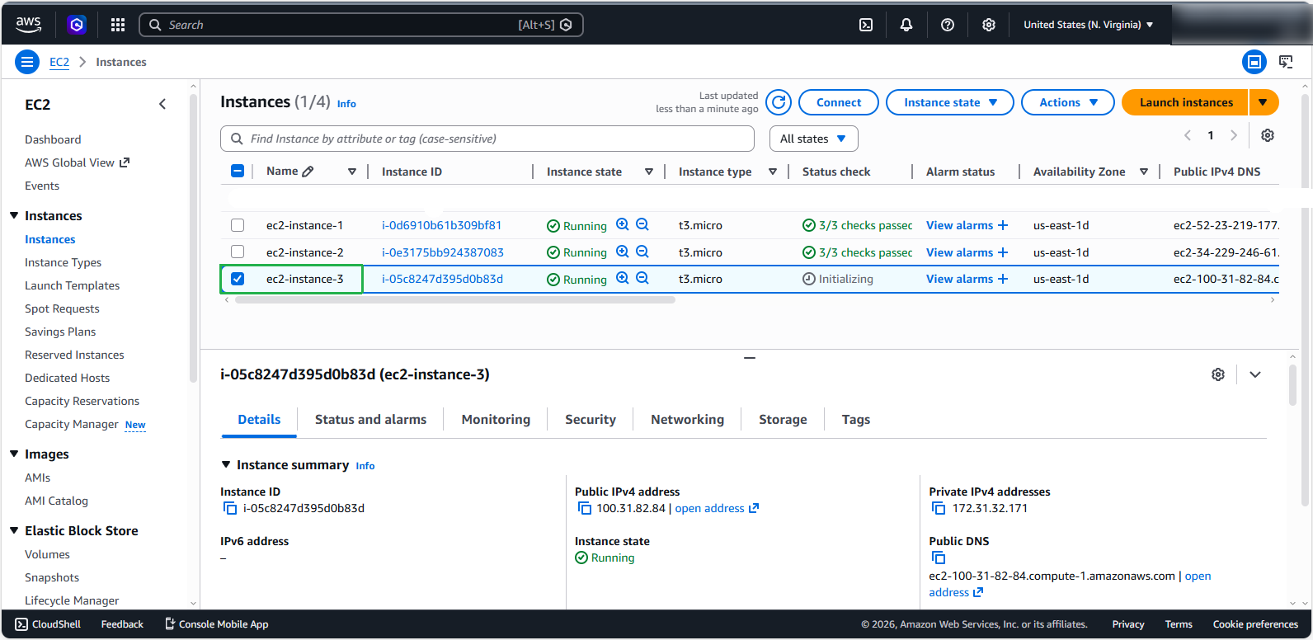
Task: Toggle the navigation hamburger menu
Action: tap(27, 62)
